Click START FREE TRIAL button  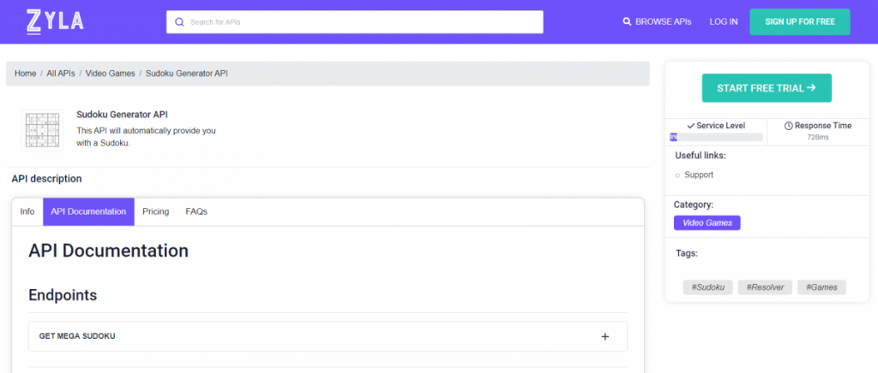click(x=767, y=88)
